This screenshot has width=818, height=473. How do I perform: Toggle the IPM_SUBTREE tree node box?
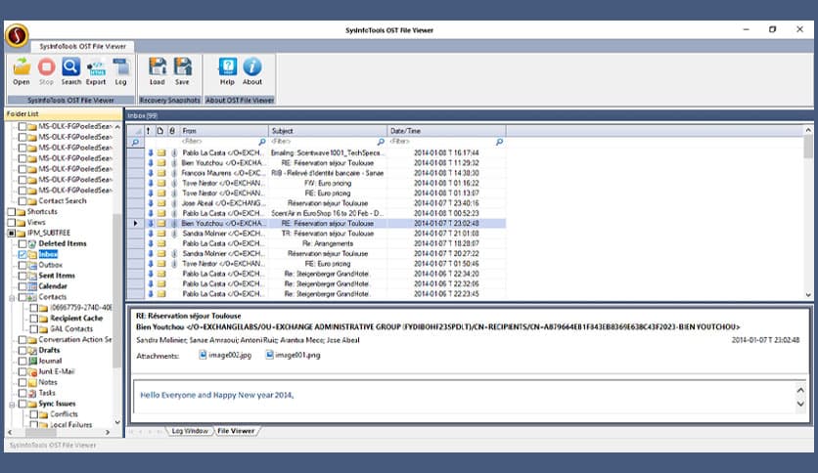tap(11, 233)
